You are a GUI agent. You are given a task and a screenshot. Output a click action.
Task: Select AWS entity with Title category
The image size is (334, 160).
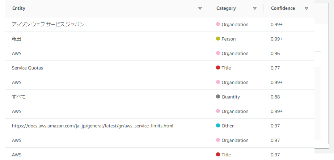pos(17,155)
